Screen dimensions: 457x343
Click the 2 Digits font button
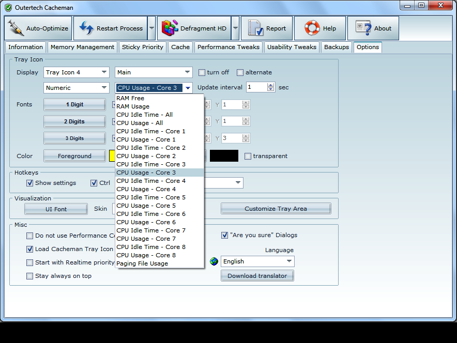point(74,121)
